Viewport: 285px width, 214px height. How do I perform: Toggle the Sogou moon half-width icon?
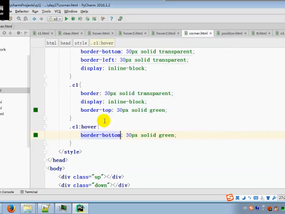point(244,198)
